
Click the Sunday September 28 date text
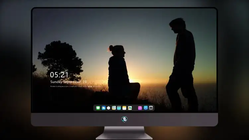click(68, 82)
